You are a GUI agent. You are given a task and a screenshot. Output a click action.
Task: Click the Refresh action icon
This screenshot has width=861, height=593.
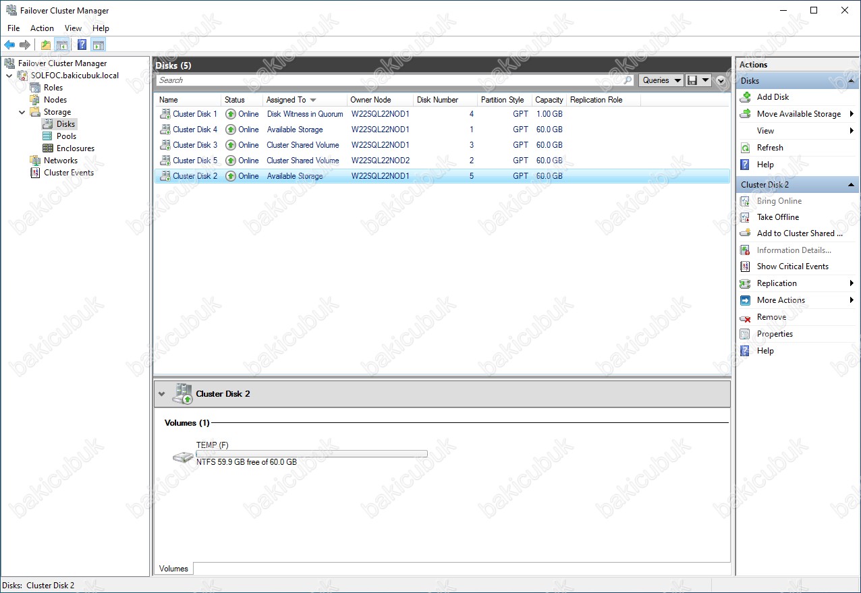pos(745,148)
